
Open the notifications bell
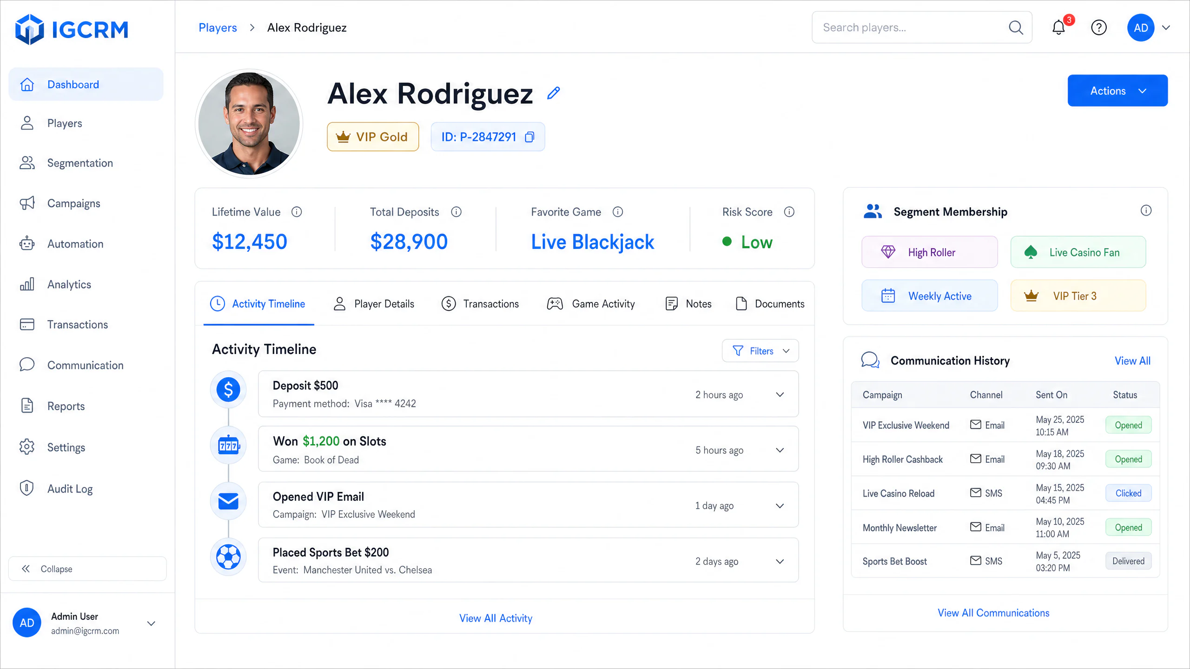pyautogui.click(x=1058, y=27)
